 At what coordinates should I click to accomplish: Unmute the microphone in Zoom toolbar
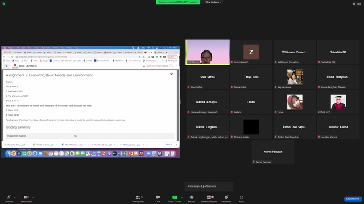pyautogui.click(x=9, y=199)
